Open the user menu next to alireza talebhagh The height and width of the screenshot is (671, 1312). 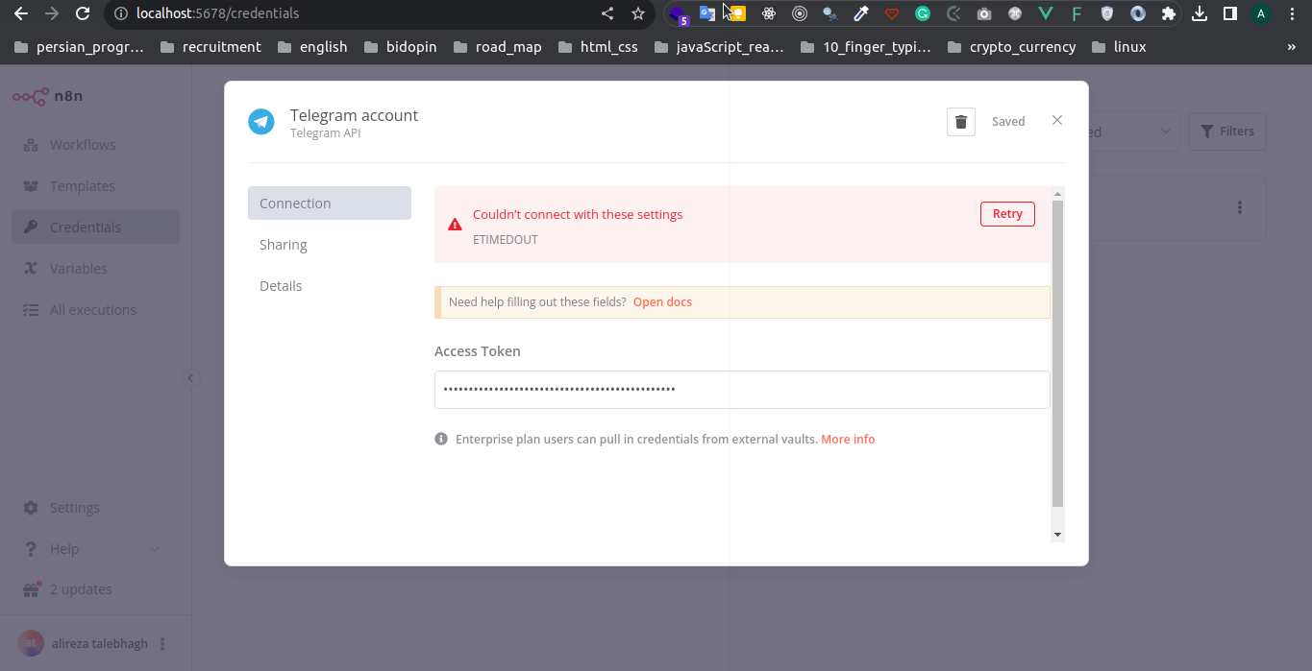(x=162, y=644)
